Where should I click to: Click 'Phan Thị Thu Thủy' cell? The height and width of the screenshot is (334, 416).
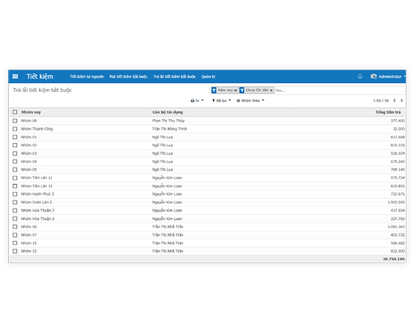[169, 121]
